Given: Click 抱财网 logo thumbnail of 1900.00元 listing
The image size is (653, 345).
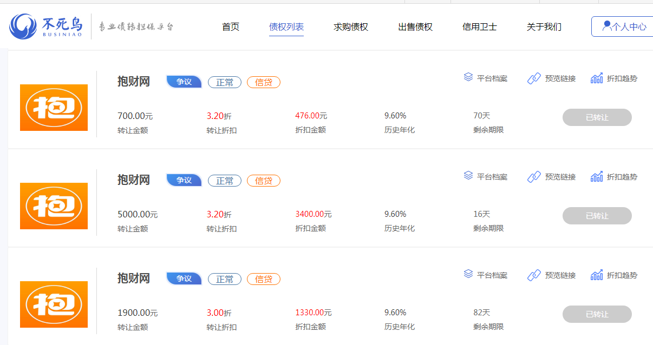Looking at the screenshot, I should pyautogui.click(x=54, y=304).
